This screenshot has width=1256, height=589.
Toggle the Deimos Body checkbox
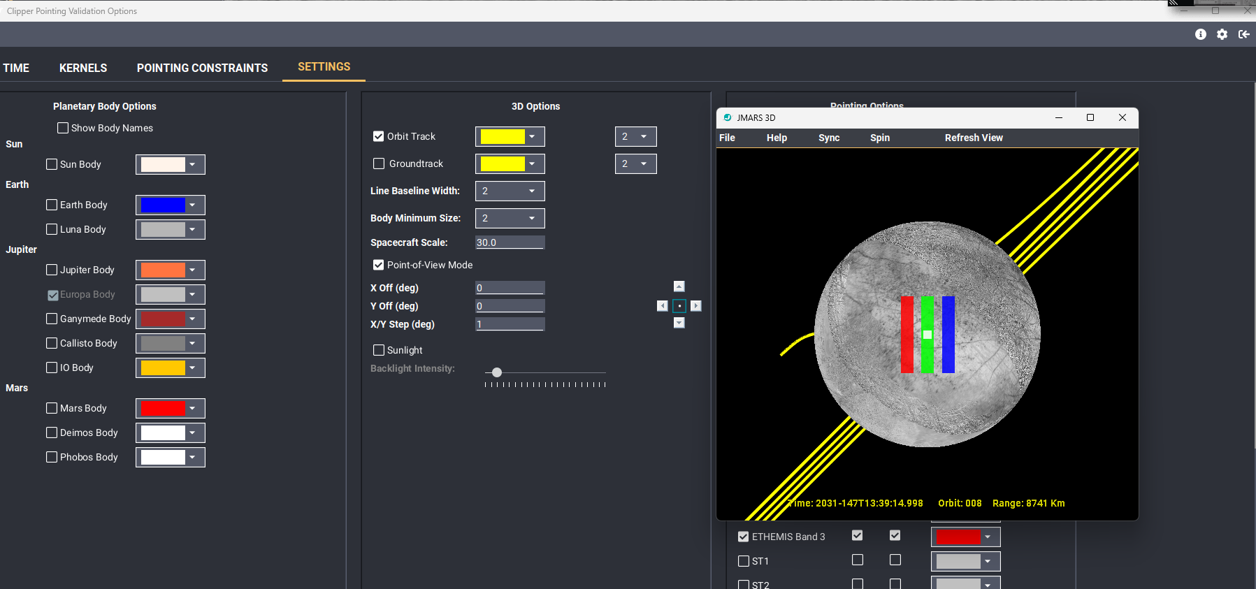pos(52,432)
